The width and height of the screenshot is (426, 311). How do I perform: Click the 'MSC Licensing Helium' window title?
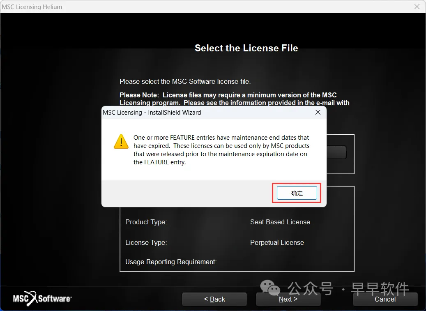[32, 7]
